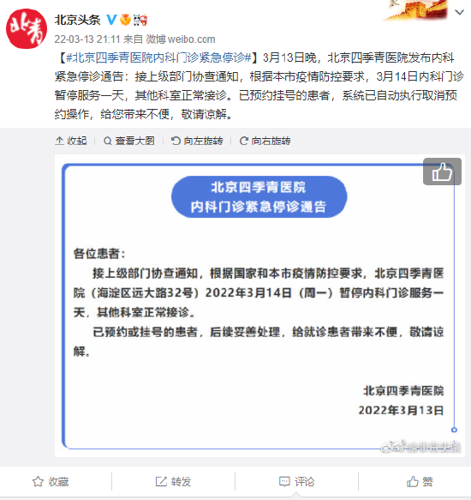Open the 北京头条 account name link
471x500 pixels.
tap(77, 20)
